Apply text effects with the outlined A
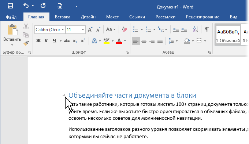Viewport: 249px width, 144px height. (94, 41)
